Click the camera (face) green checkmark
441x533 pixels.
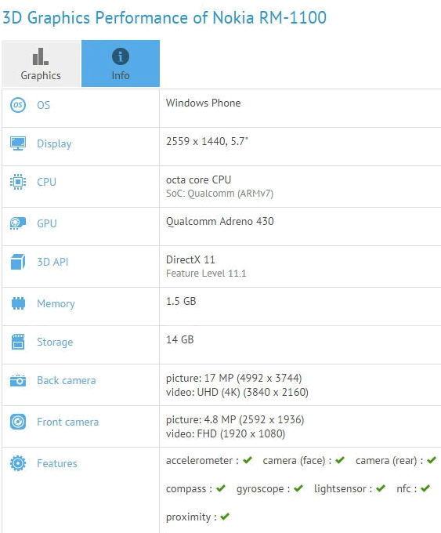click(x=340, y=460)
